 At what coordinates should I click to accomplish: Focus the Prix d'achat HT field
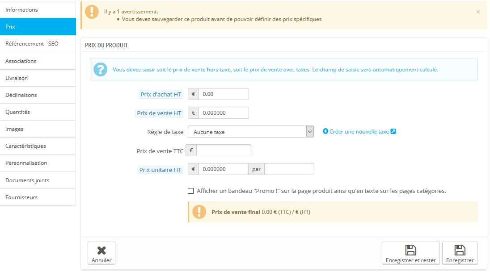point(223,94)
